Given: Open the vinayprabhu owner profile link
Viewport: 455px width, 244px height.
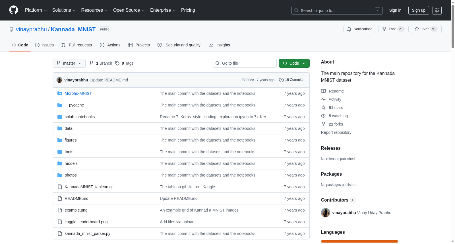Looking at the screenshot, I should click(31, 29).
